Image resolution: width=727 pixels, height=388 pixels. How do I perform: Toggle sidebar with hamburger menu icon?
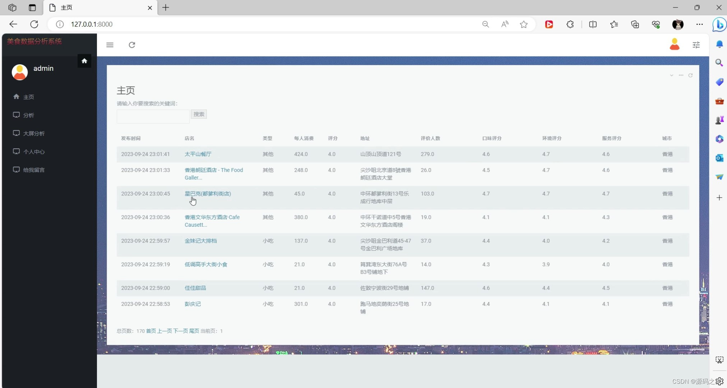[110, 45]
